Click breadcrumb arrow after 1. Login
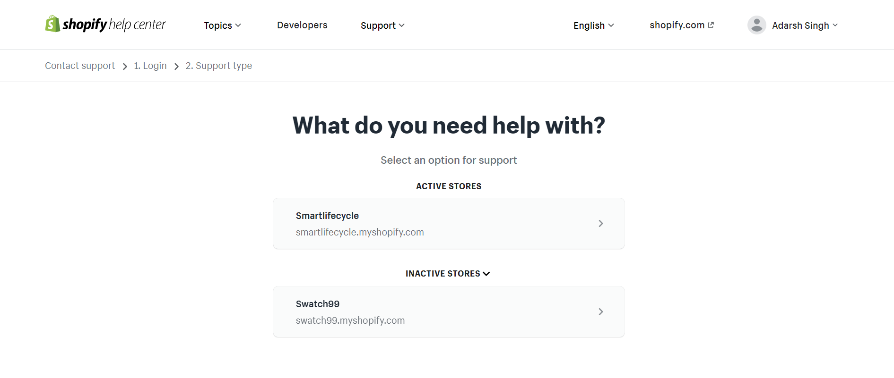The image size is (894, 378). click(176, 67)
